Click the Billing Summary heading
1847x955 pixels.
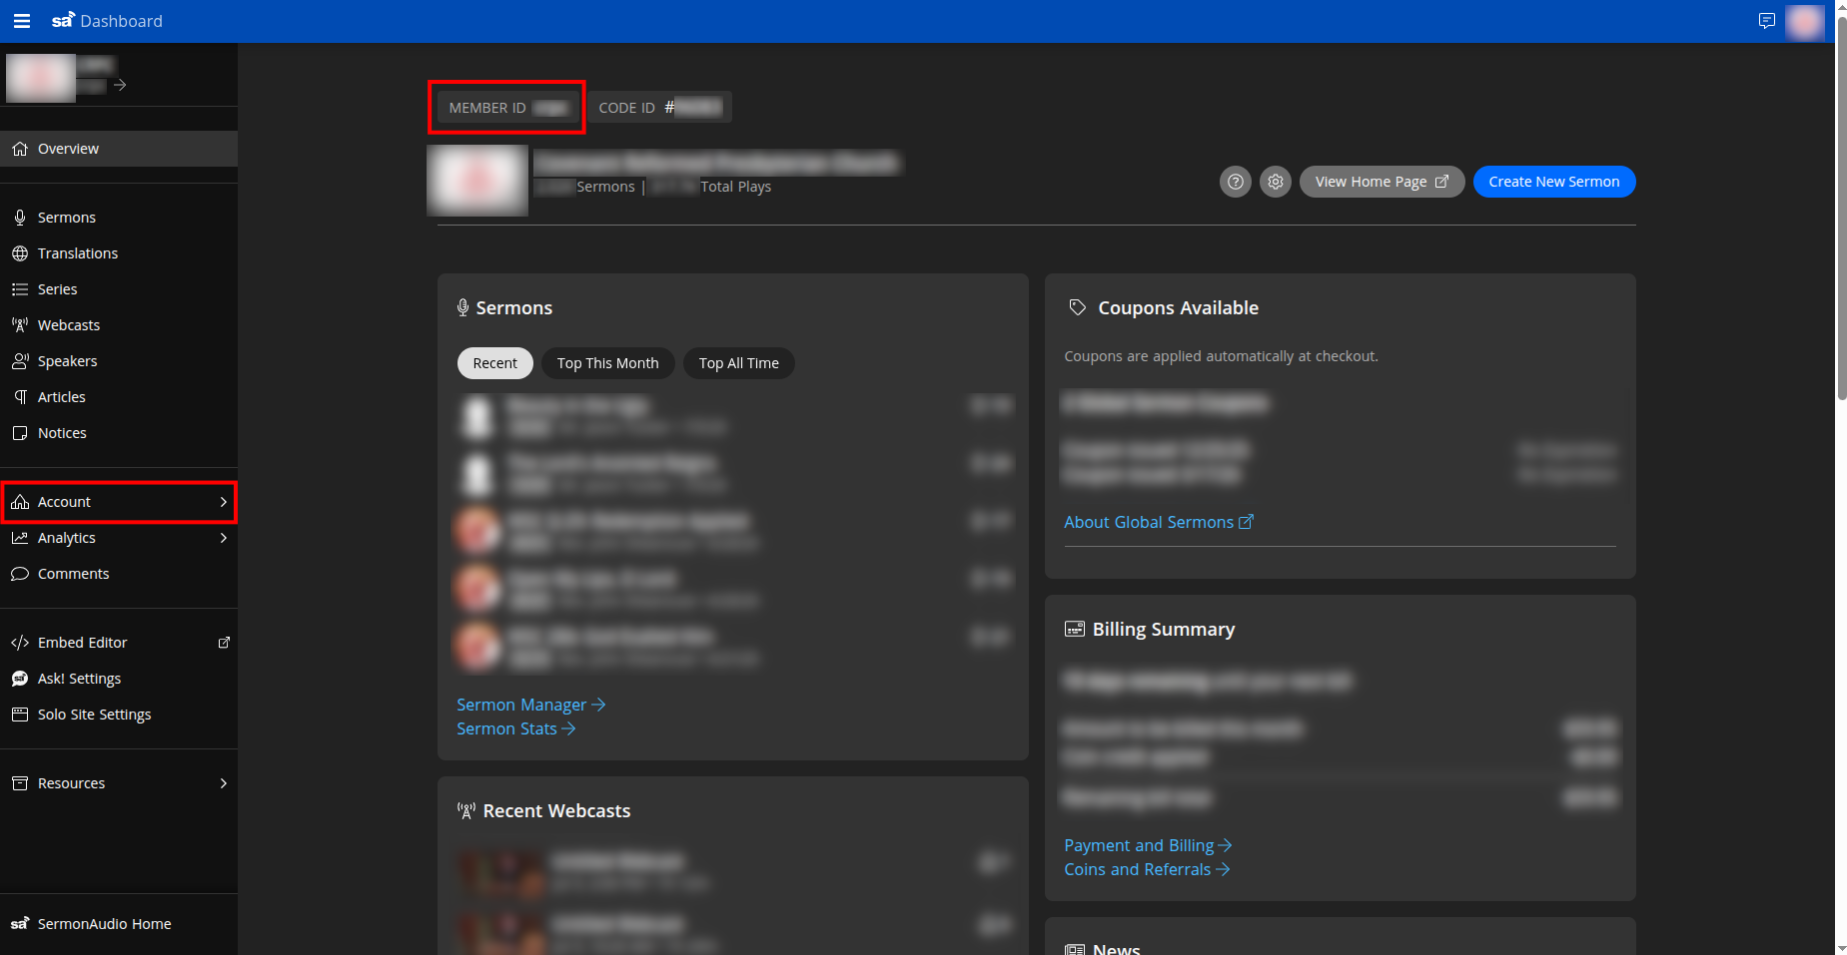tap(1164, 629)
